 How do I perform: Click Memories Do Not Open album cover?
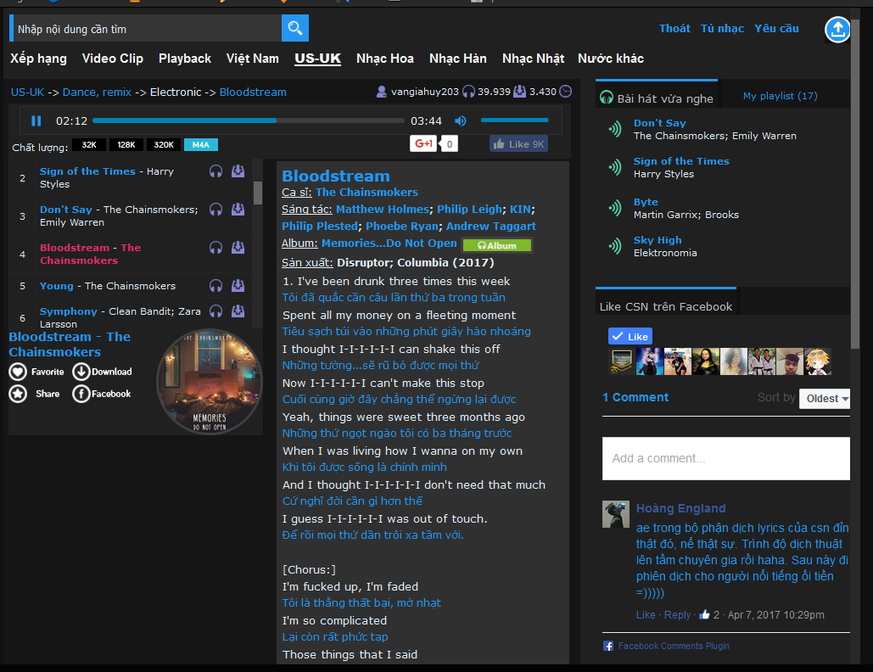point(210,381)
